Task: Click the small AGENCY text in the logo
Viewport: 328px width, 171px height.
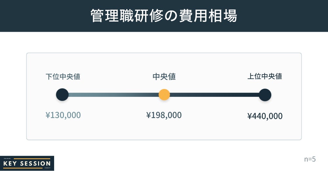Action: tap(47, 168)
